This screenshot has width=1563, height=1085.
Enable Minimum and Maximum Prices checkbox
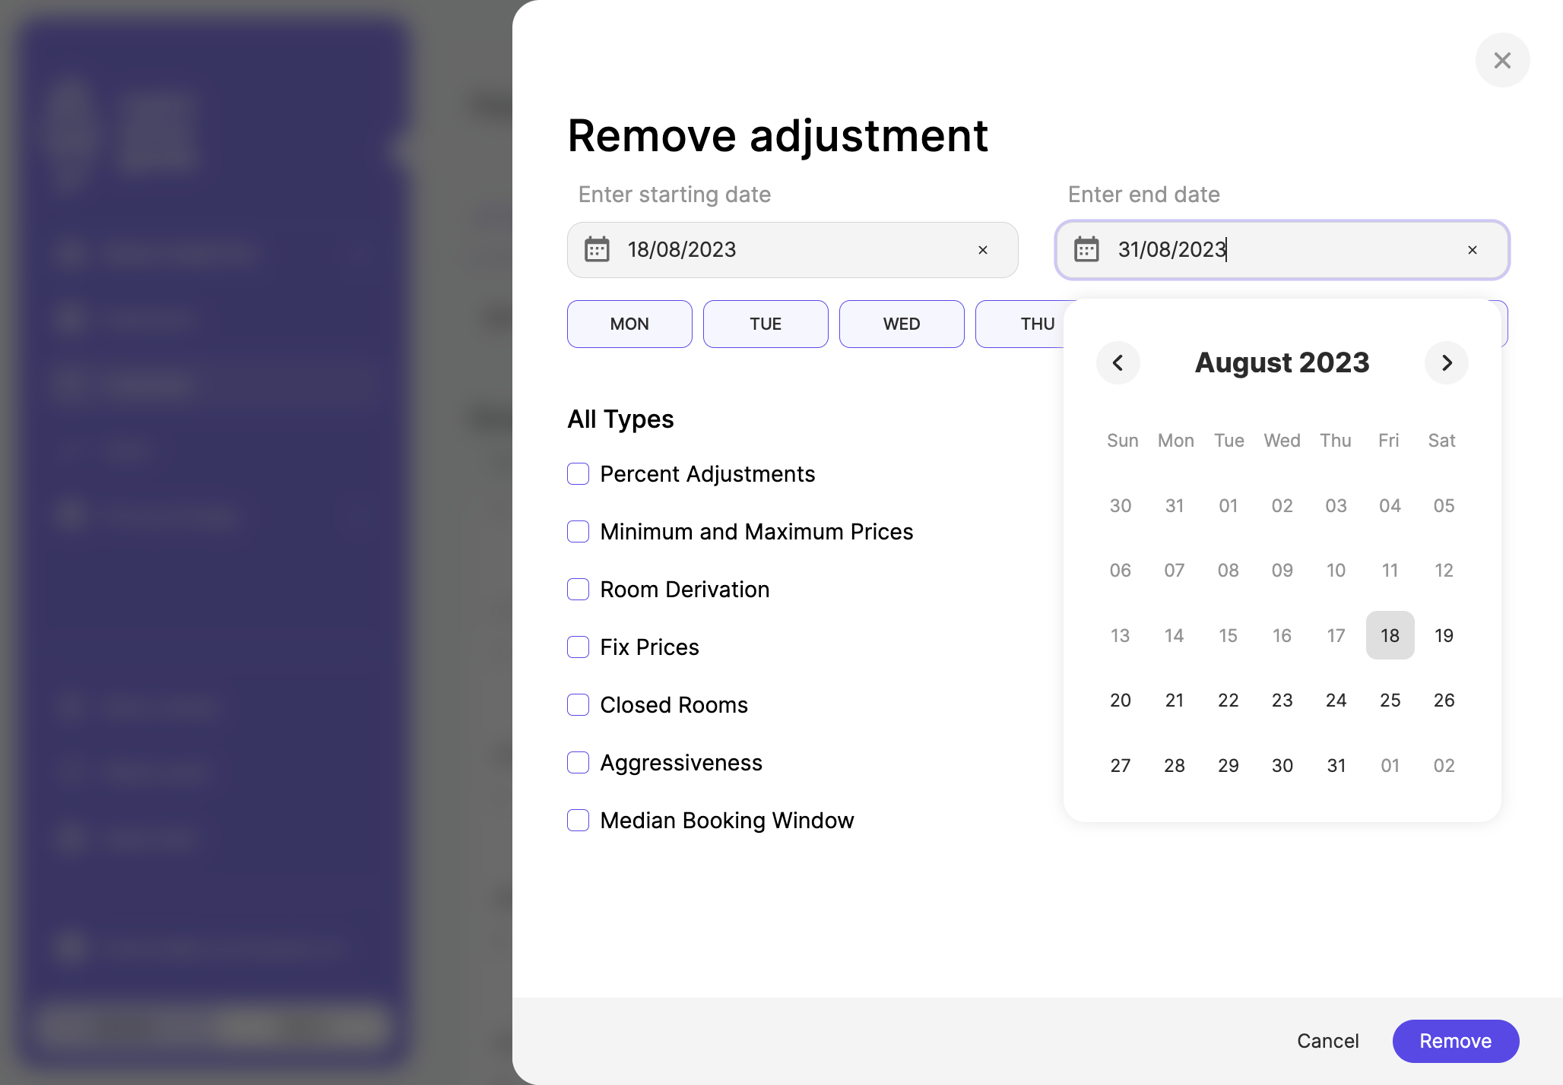click(x=579, y=532)
